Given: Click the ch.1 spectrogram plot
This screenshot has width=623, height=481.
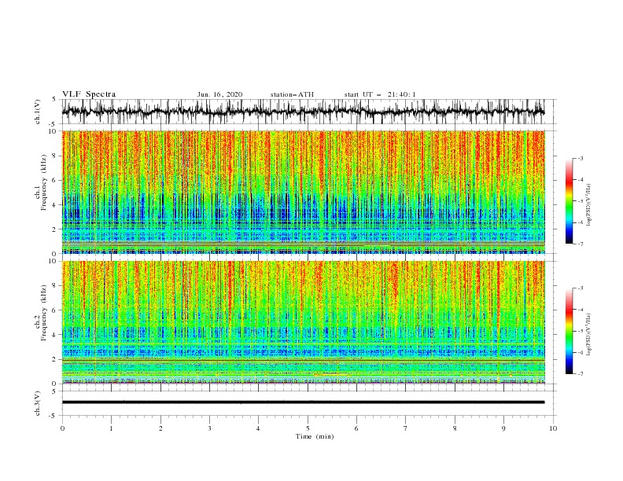Looking at the screenshot, I should pos(303,192).
